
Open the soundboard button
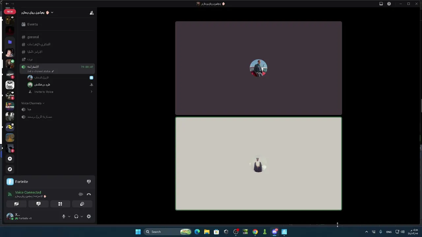pos(82,204)
